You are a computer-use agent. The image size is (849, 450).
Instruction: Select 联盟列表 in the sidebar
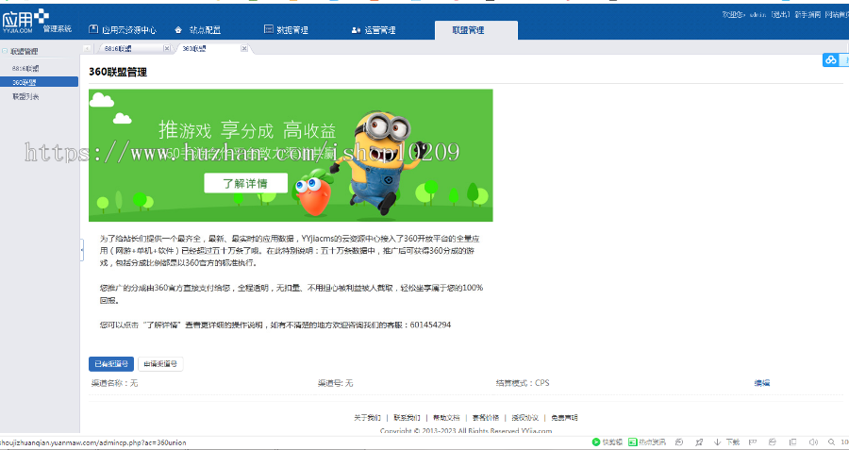pyautogui.click(x=25, y=96)
